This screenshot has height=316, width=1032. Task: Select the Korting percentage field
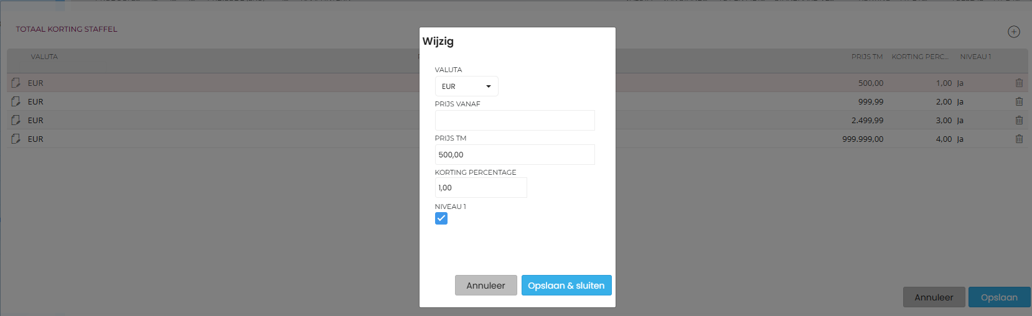(481, 188)
